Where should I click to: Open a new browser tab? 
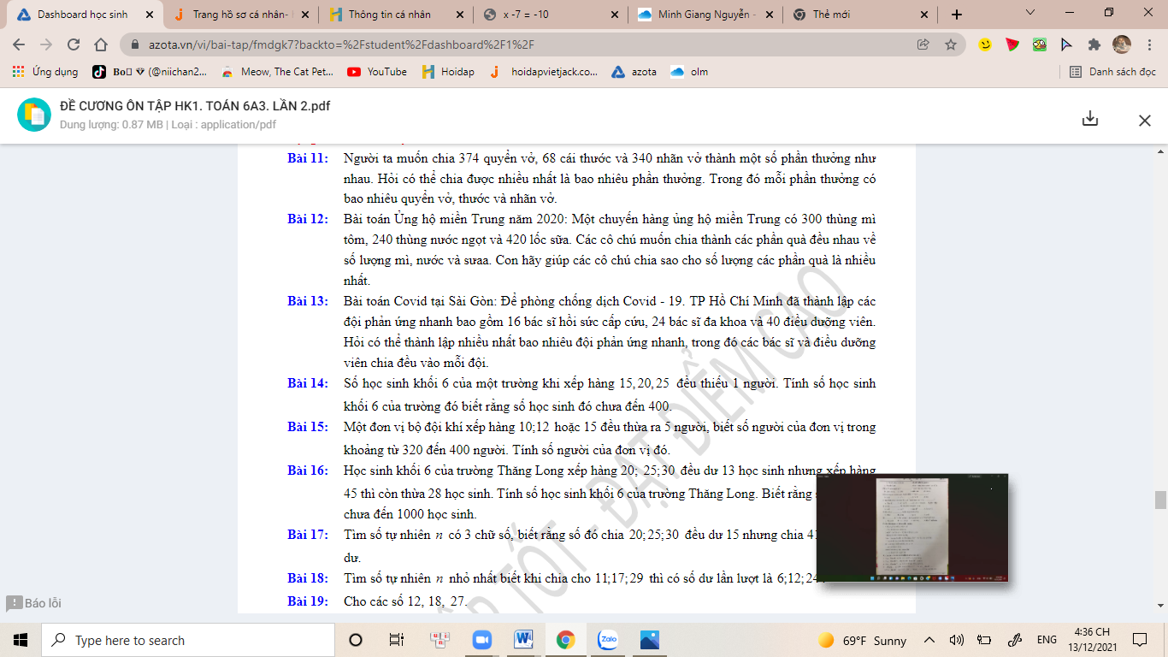pos(956,15)
